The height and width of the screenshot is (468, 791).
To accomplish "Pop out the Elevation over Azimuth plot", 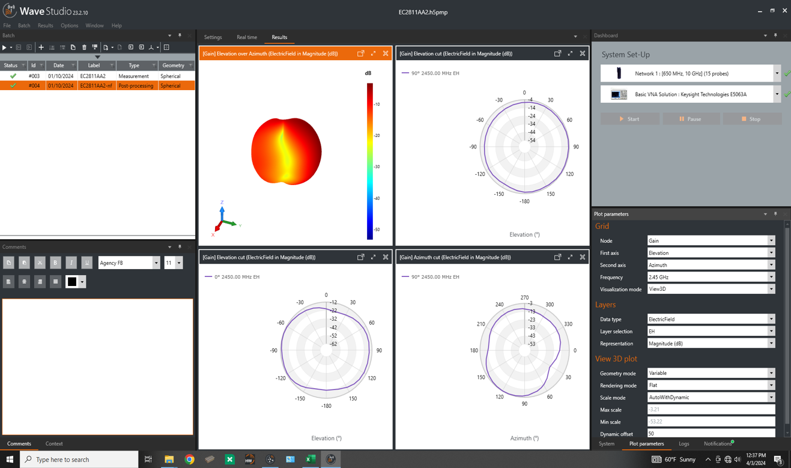I will click(361, 53).
